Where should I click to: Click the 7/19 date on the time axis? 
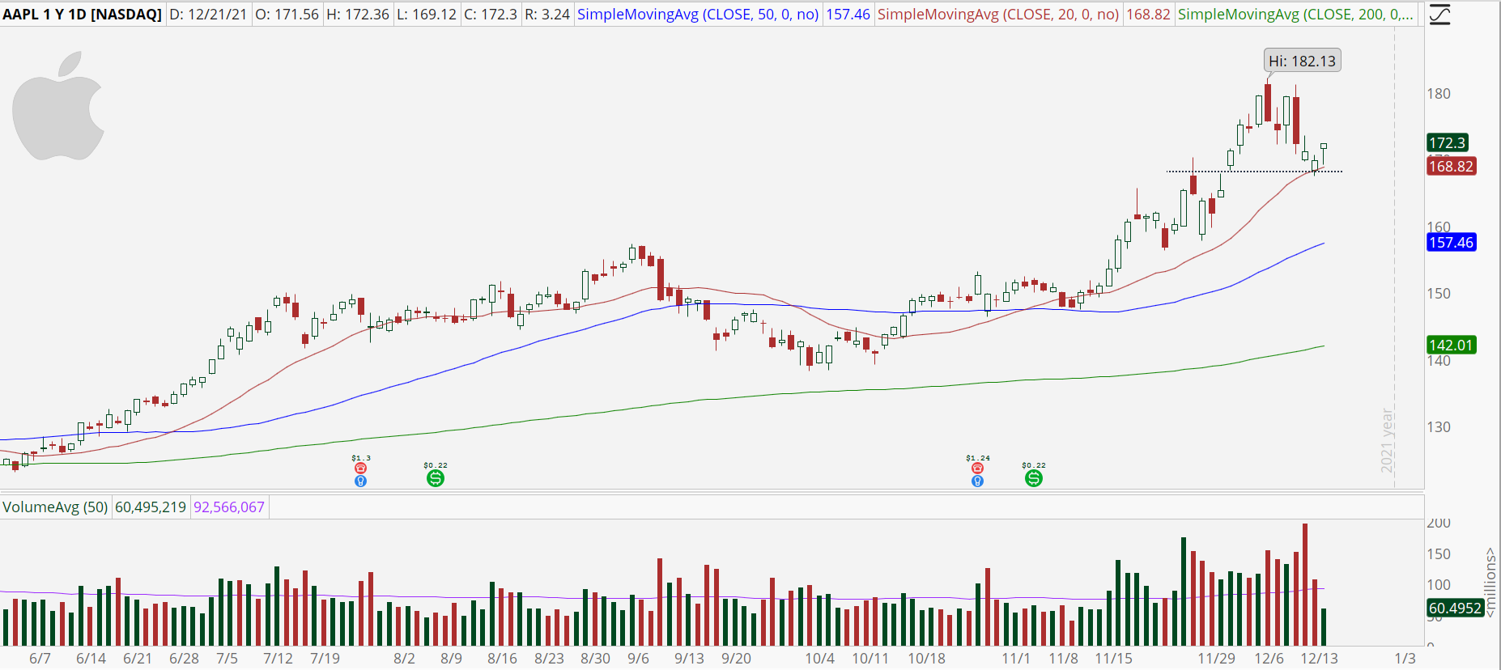[325, 659]
